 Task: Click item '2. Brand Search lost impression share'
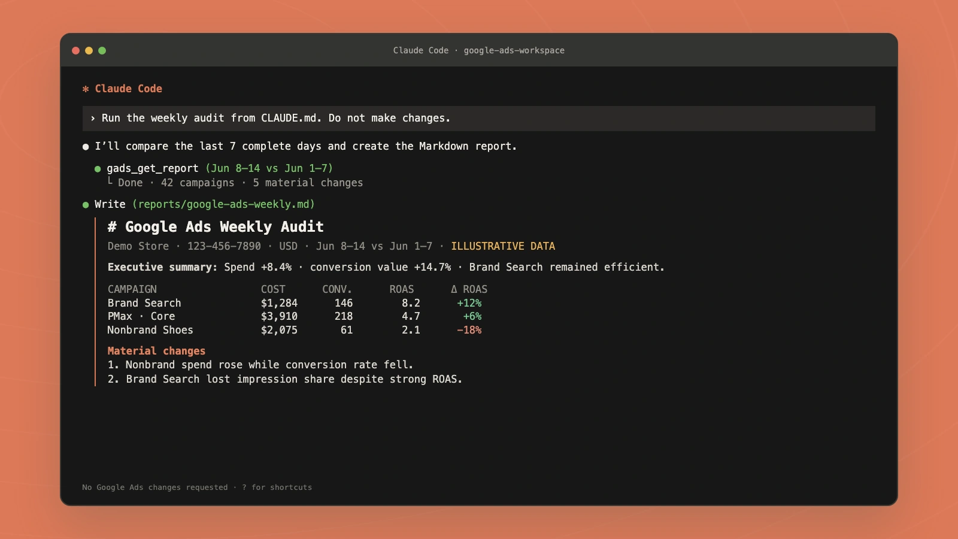click(285, 379)
